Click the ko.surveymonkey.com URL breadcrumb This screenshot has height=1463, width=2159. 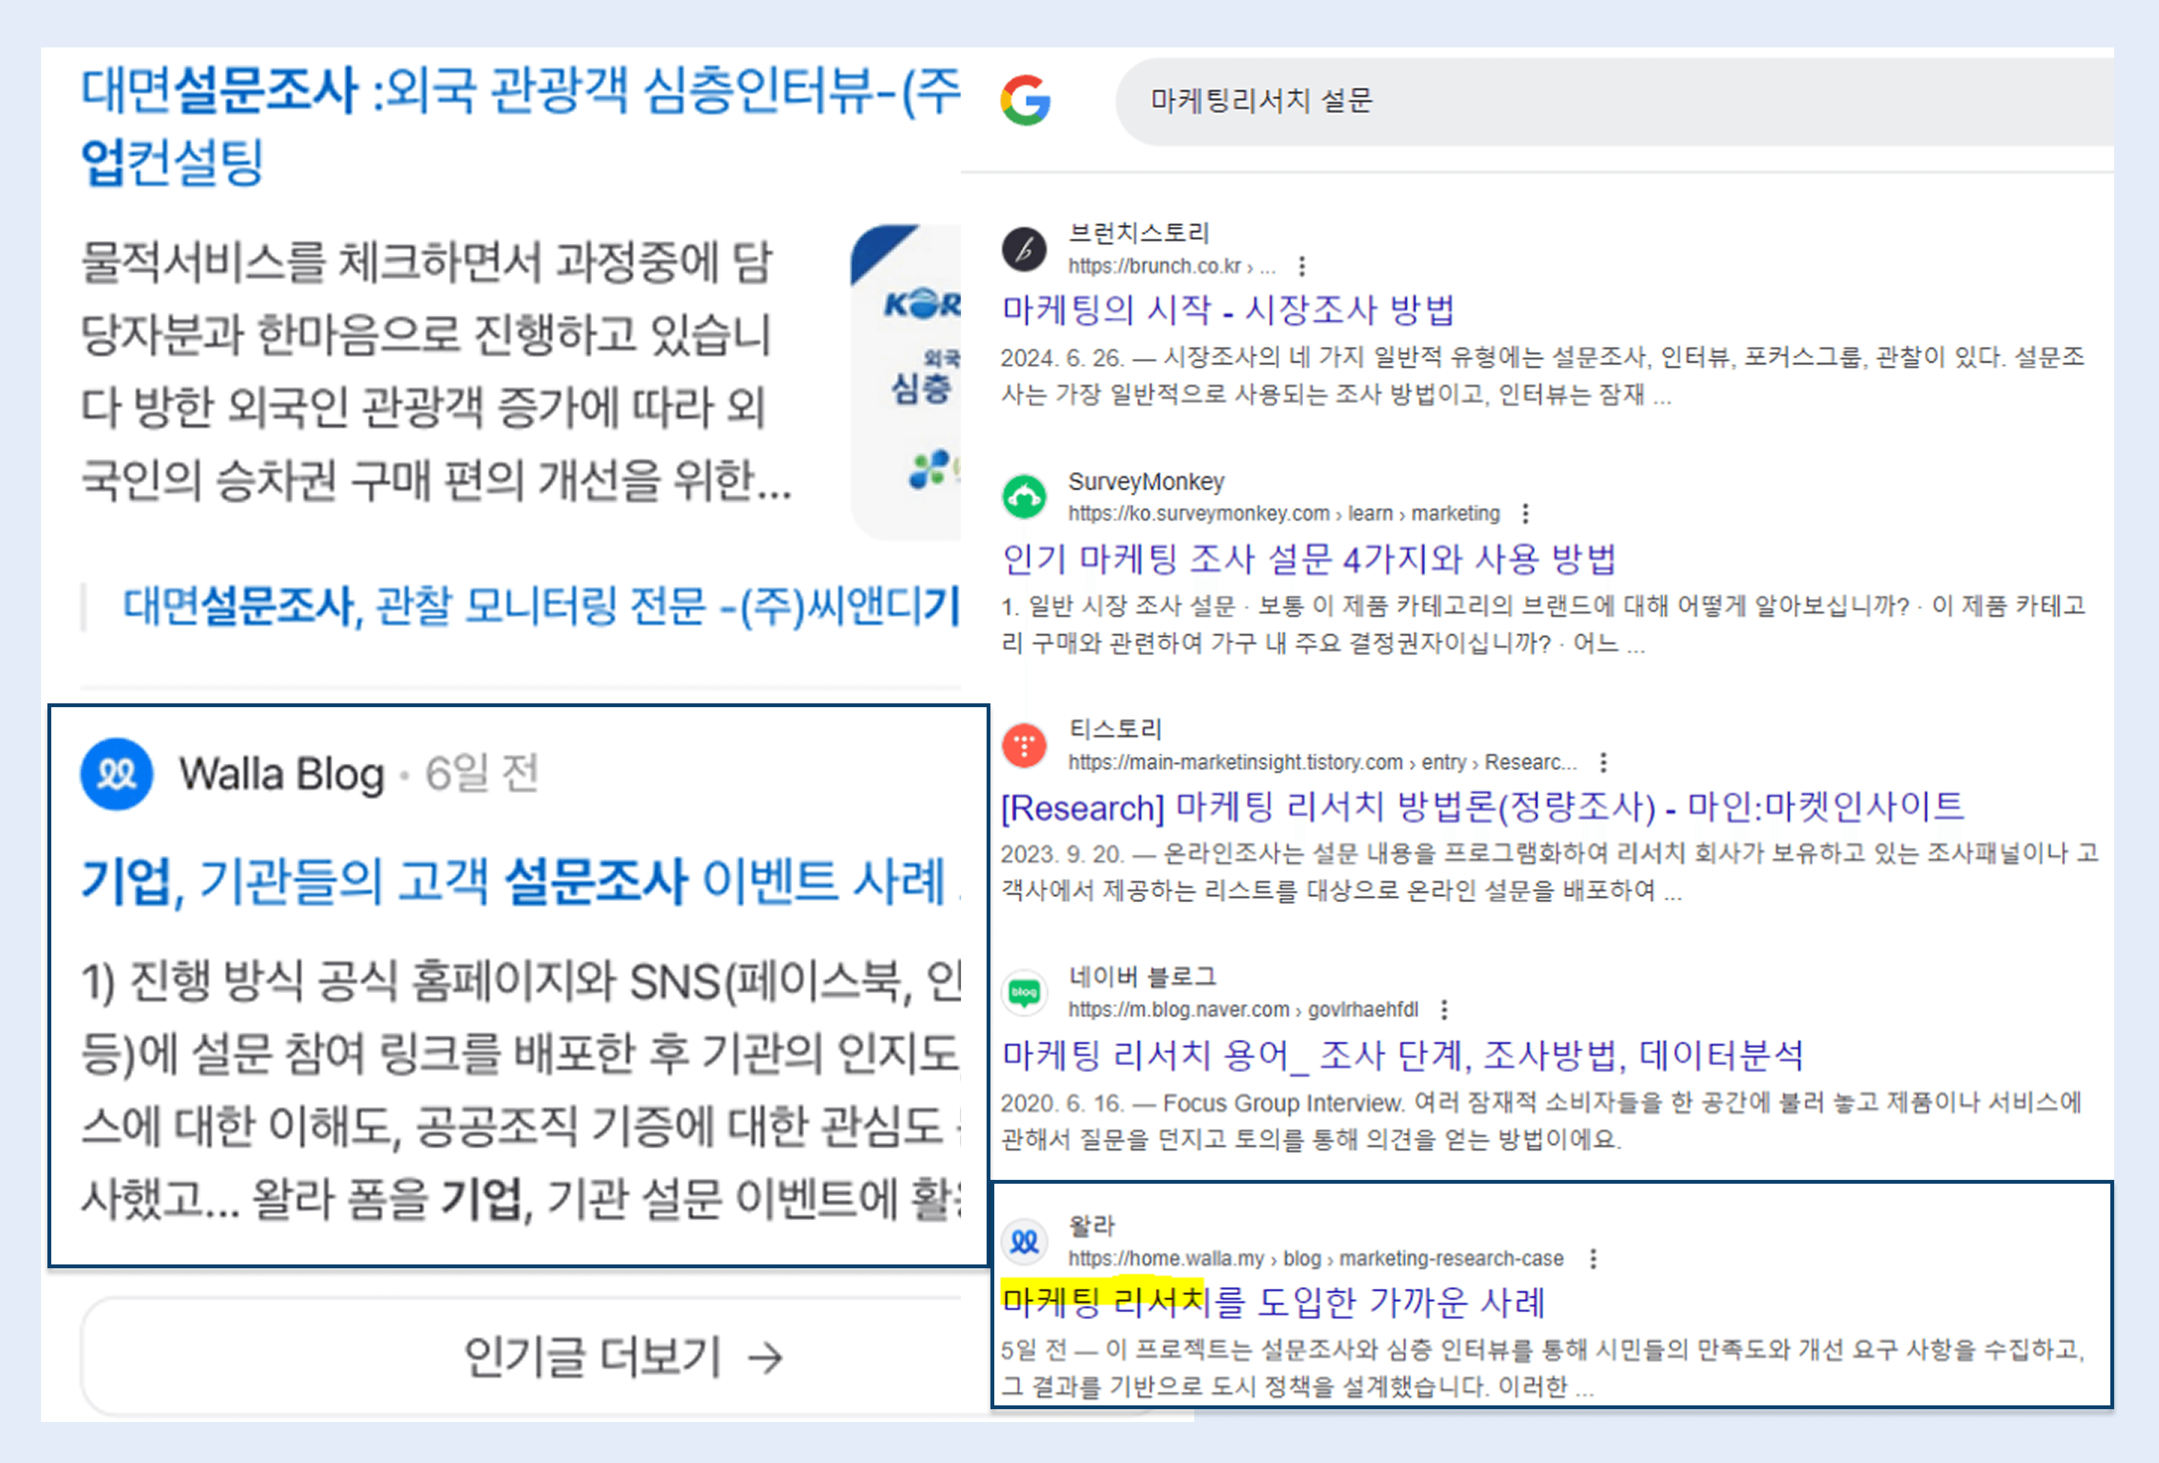pyautogui.click(x=1284, y=514)
